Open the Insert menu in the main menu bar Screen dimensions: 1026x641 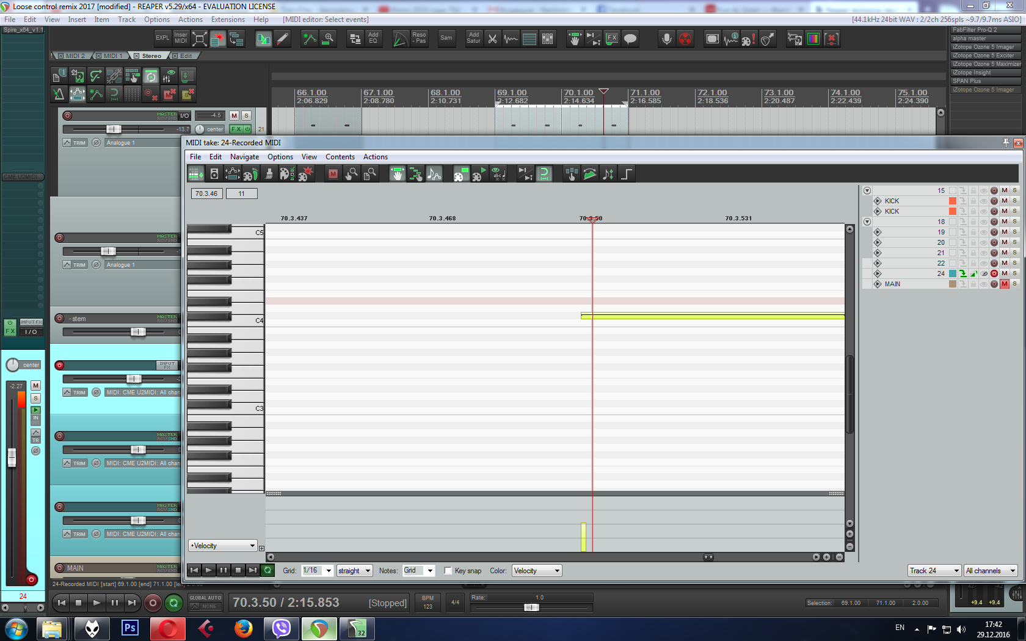coord(77,20)
